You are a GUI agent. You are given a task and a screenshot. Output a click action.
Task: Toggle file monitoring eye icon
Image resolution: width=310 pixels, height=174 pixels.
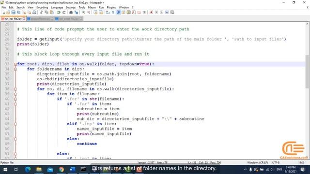[x=144, y=12]
